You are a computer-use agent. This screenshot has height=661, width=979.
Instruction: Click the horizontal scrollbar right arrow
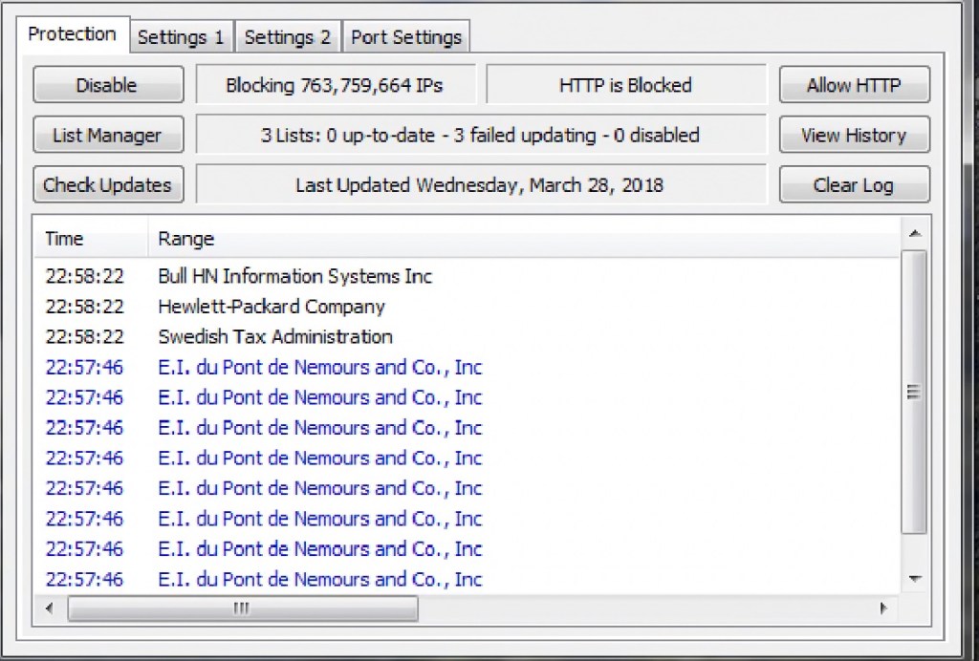click(883, 608)
